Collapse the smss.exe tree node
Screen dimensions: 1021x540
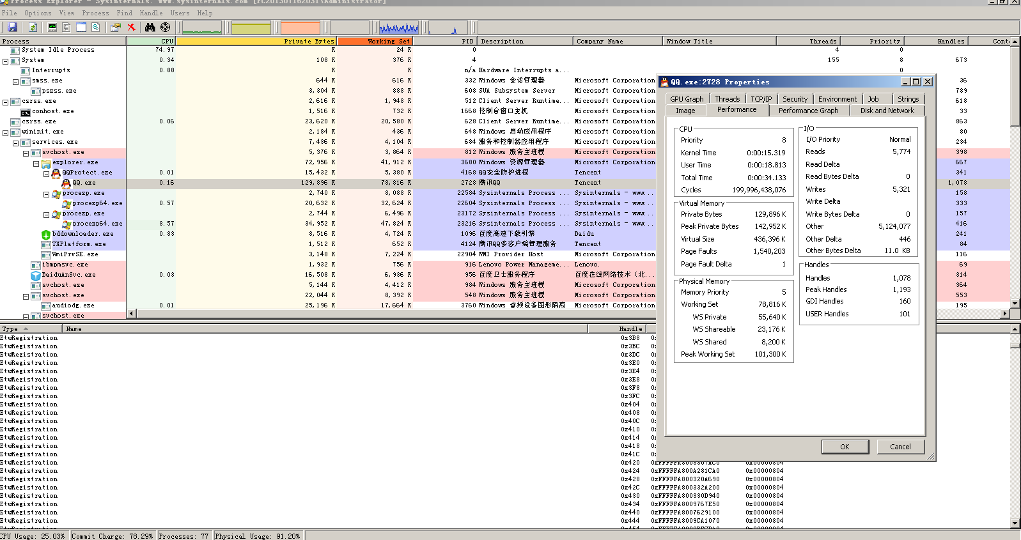[16, 82]
